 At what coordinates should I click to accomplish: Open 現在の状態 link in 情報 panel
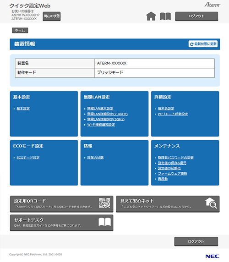point(95,158)
